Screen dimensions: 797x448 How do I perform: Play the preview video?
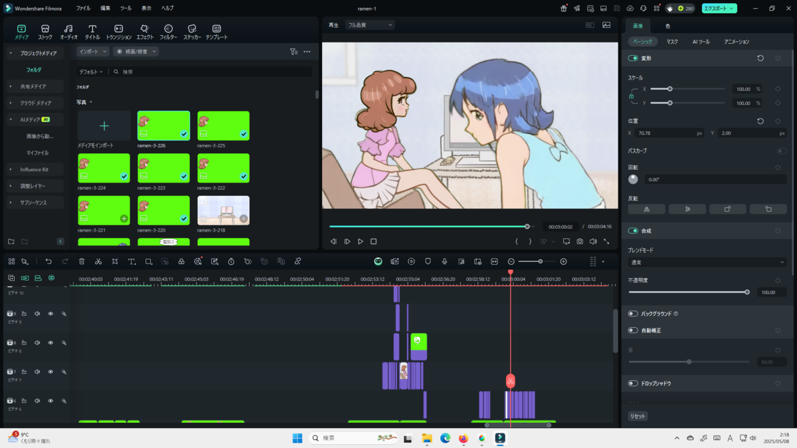(x=361, y=242)
